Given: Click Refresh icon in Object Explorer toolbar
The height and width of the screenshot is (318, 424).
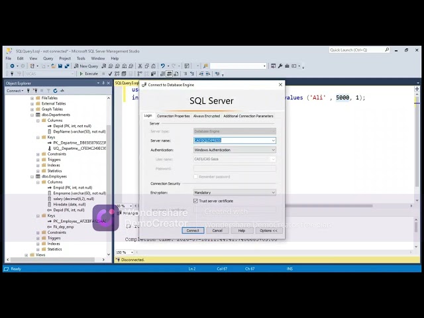Looking at the screenshot, I should [x=55, y=91].
